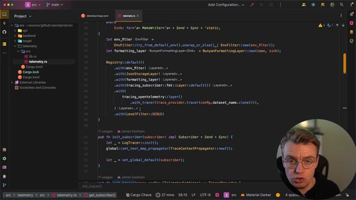Open Add Configuration dropdown
Image resolution: width=356 pixels, height=200 pixels.
[x=226, y=4]
